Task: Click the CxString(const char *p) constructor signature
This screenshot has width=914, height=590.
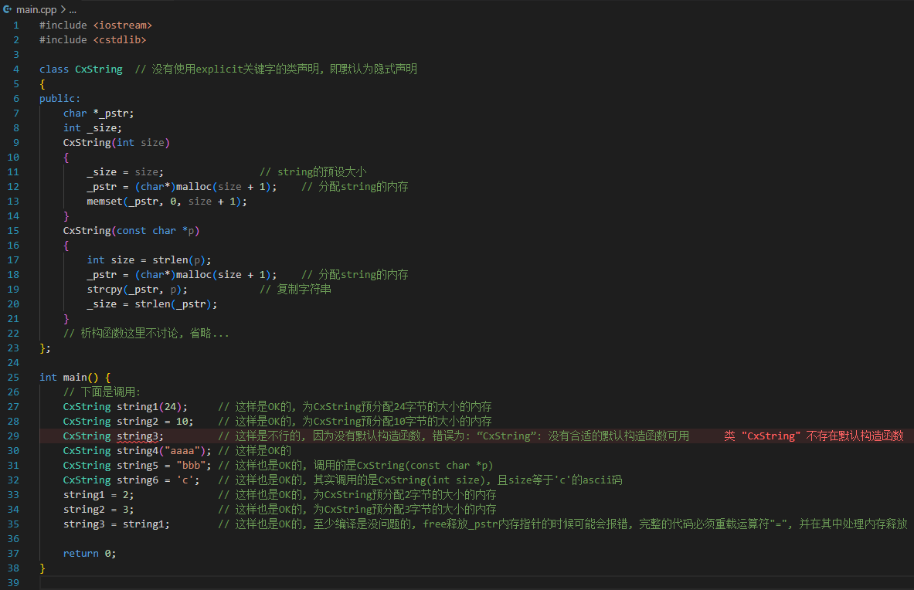Action: click(x=131, y=231)
